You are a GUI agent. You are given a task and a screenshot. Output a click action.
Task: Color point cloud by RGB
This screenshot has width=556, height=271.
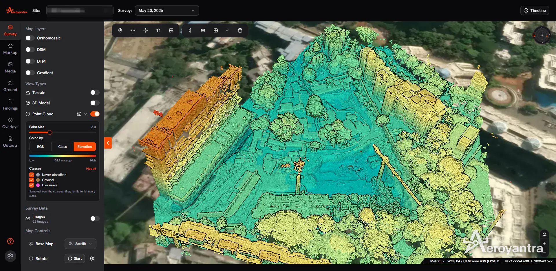(41, 147)
